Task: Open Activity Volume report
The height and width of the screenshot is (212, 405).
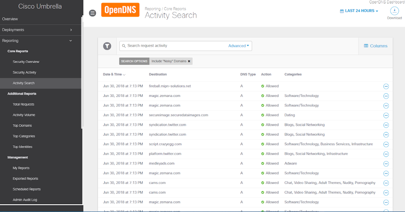Action: [24, 115]
